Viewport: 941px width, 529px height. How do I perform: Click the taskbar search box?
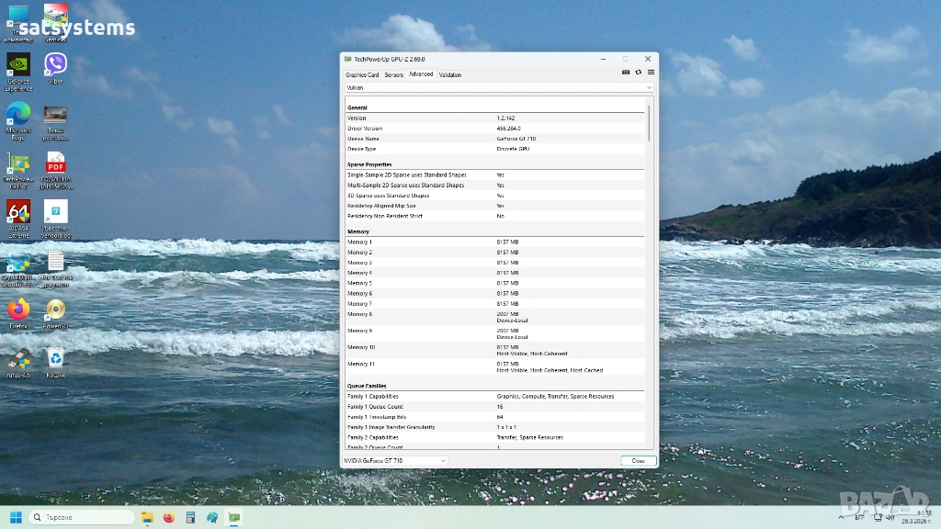(x=81, y=518)
